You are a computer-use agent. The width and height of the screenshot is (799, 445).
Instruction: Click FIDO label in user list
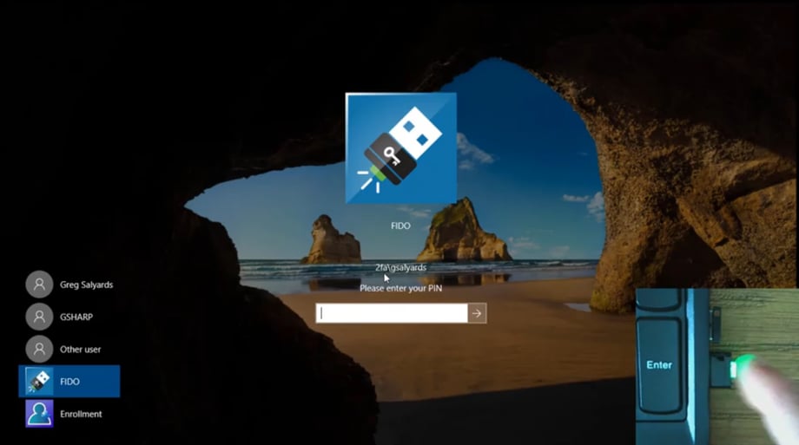(69, 382)
